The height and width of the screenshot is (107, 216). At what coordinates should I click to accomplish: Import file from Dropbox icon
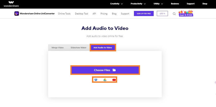[96, 80]
